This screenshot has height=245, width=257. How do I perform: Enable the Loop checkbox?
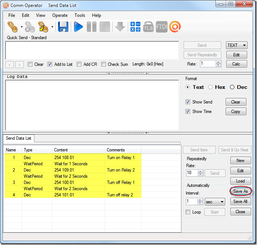[188, 212]
